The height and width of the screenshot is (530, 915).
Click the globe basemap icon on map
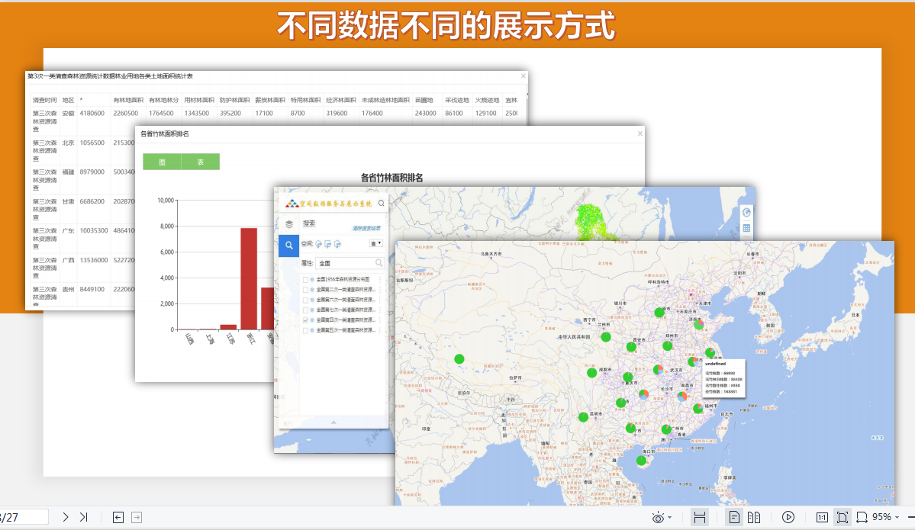746,212
